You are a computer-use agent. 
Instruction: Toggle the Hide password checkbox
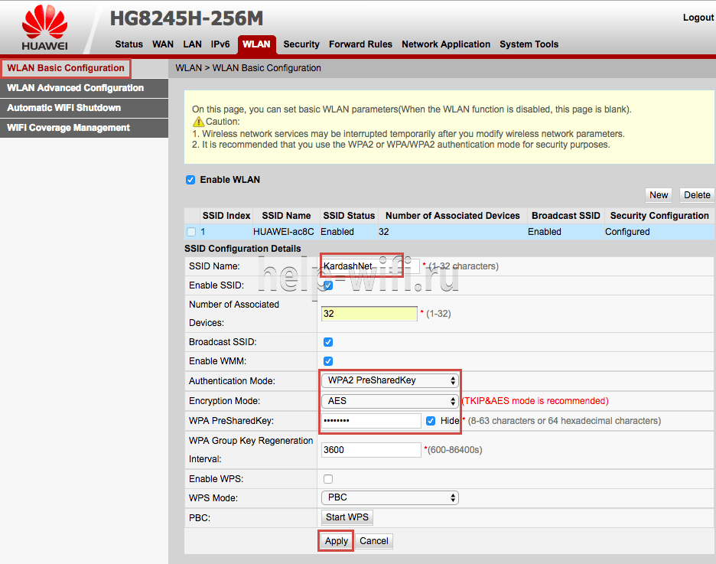(x=431, y=421)
